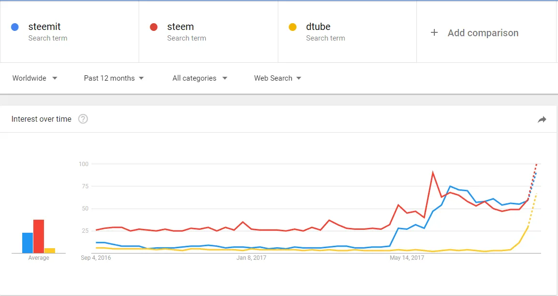This screenshot has height=296, width=558.
Task: Select the dtube search term box
Action: tap(347, 32)
